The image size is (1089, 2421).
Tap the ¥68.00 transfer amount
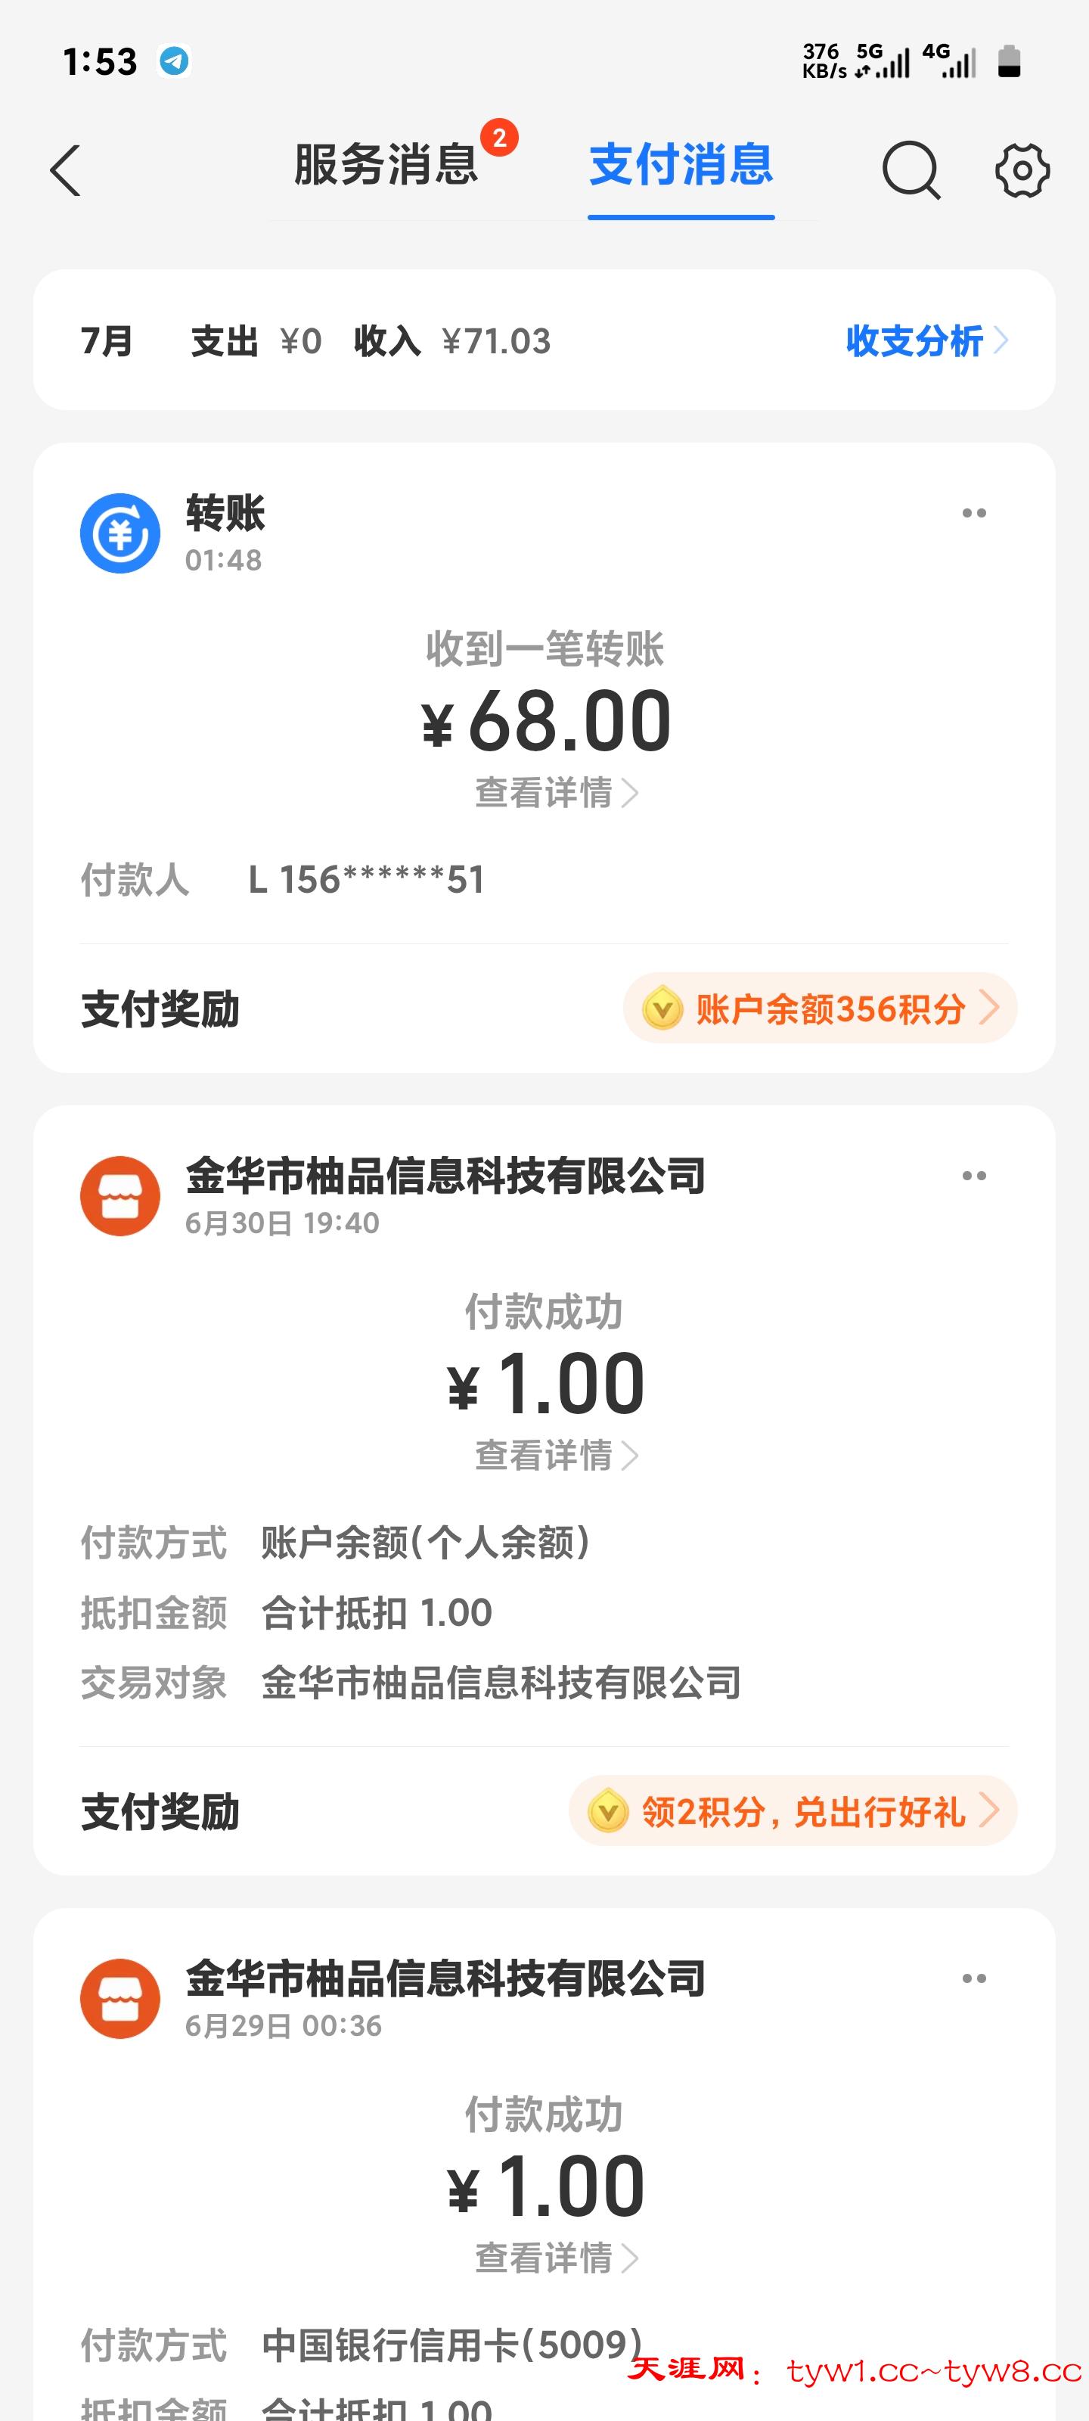coord(546,722)
